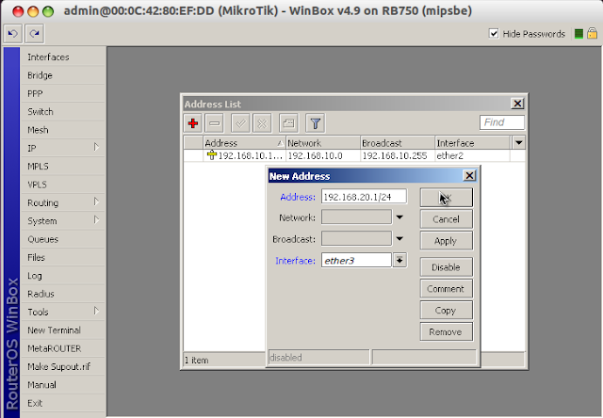Toggle the Hide Passwords checkbox
The width and height of the screenshot is (603, 418).
click(494, 34)
